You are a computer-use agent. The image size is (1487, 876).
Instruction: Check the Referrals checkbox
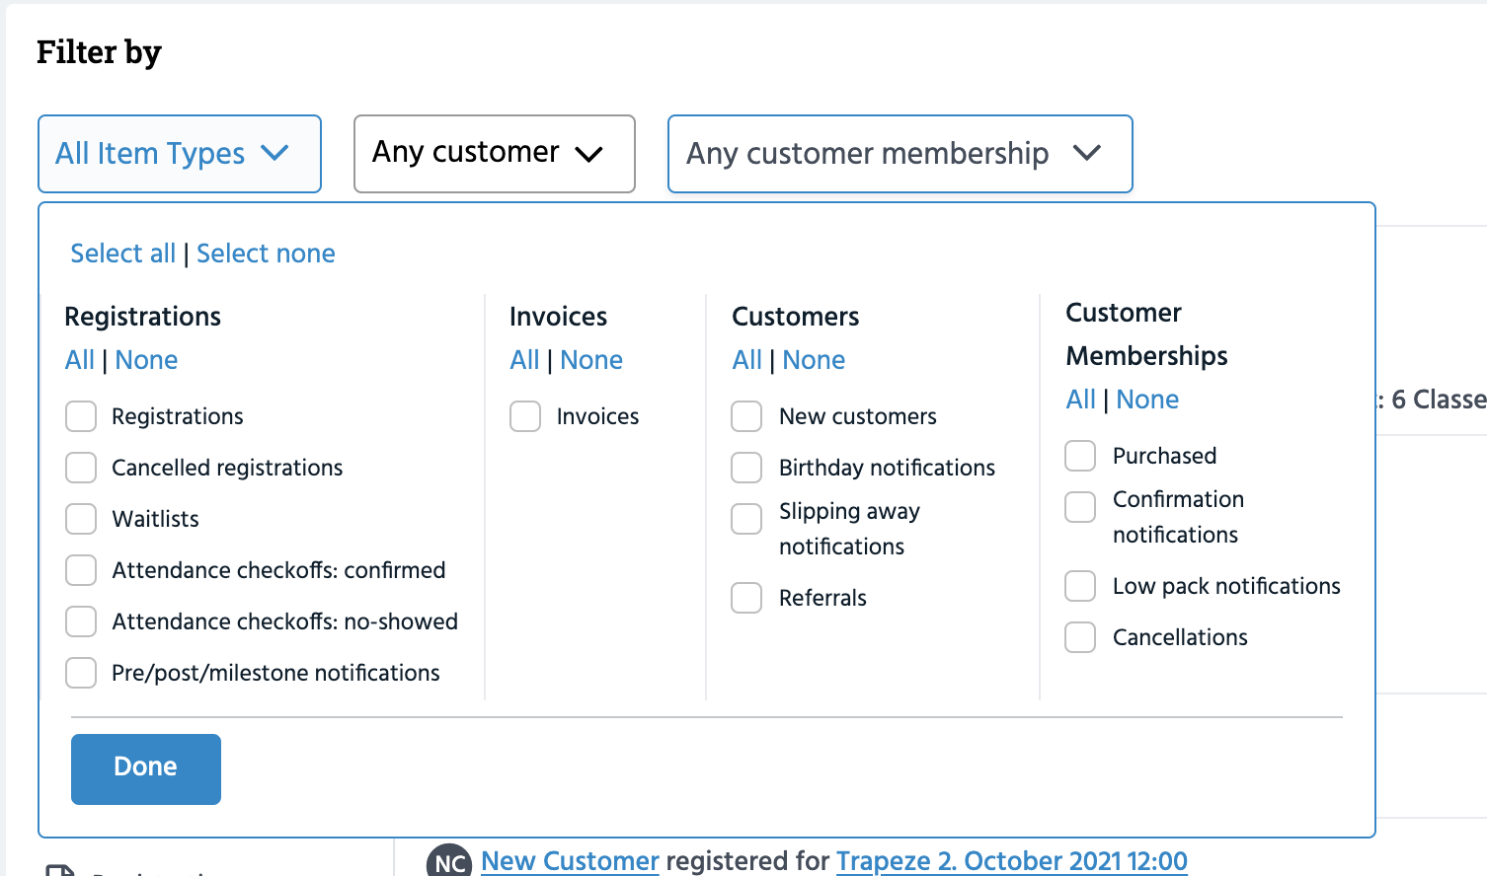[x=746, y=598]
